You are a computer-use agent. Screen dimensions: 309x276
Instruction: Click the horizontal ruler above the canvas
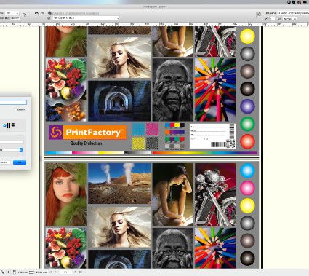(x=154, y=24)
